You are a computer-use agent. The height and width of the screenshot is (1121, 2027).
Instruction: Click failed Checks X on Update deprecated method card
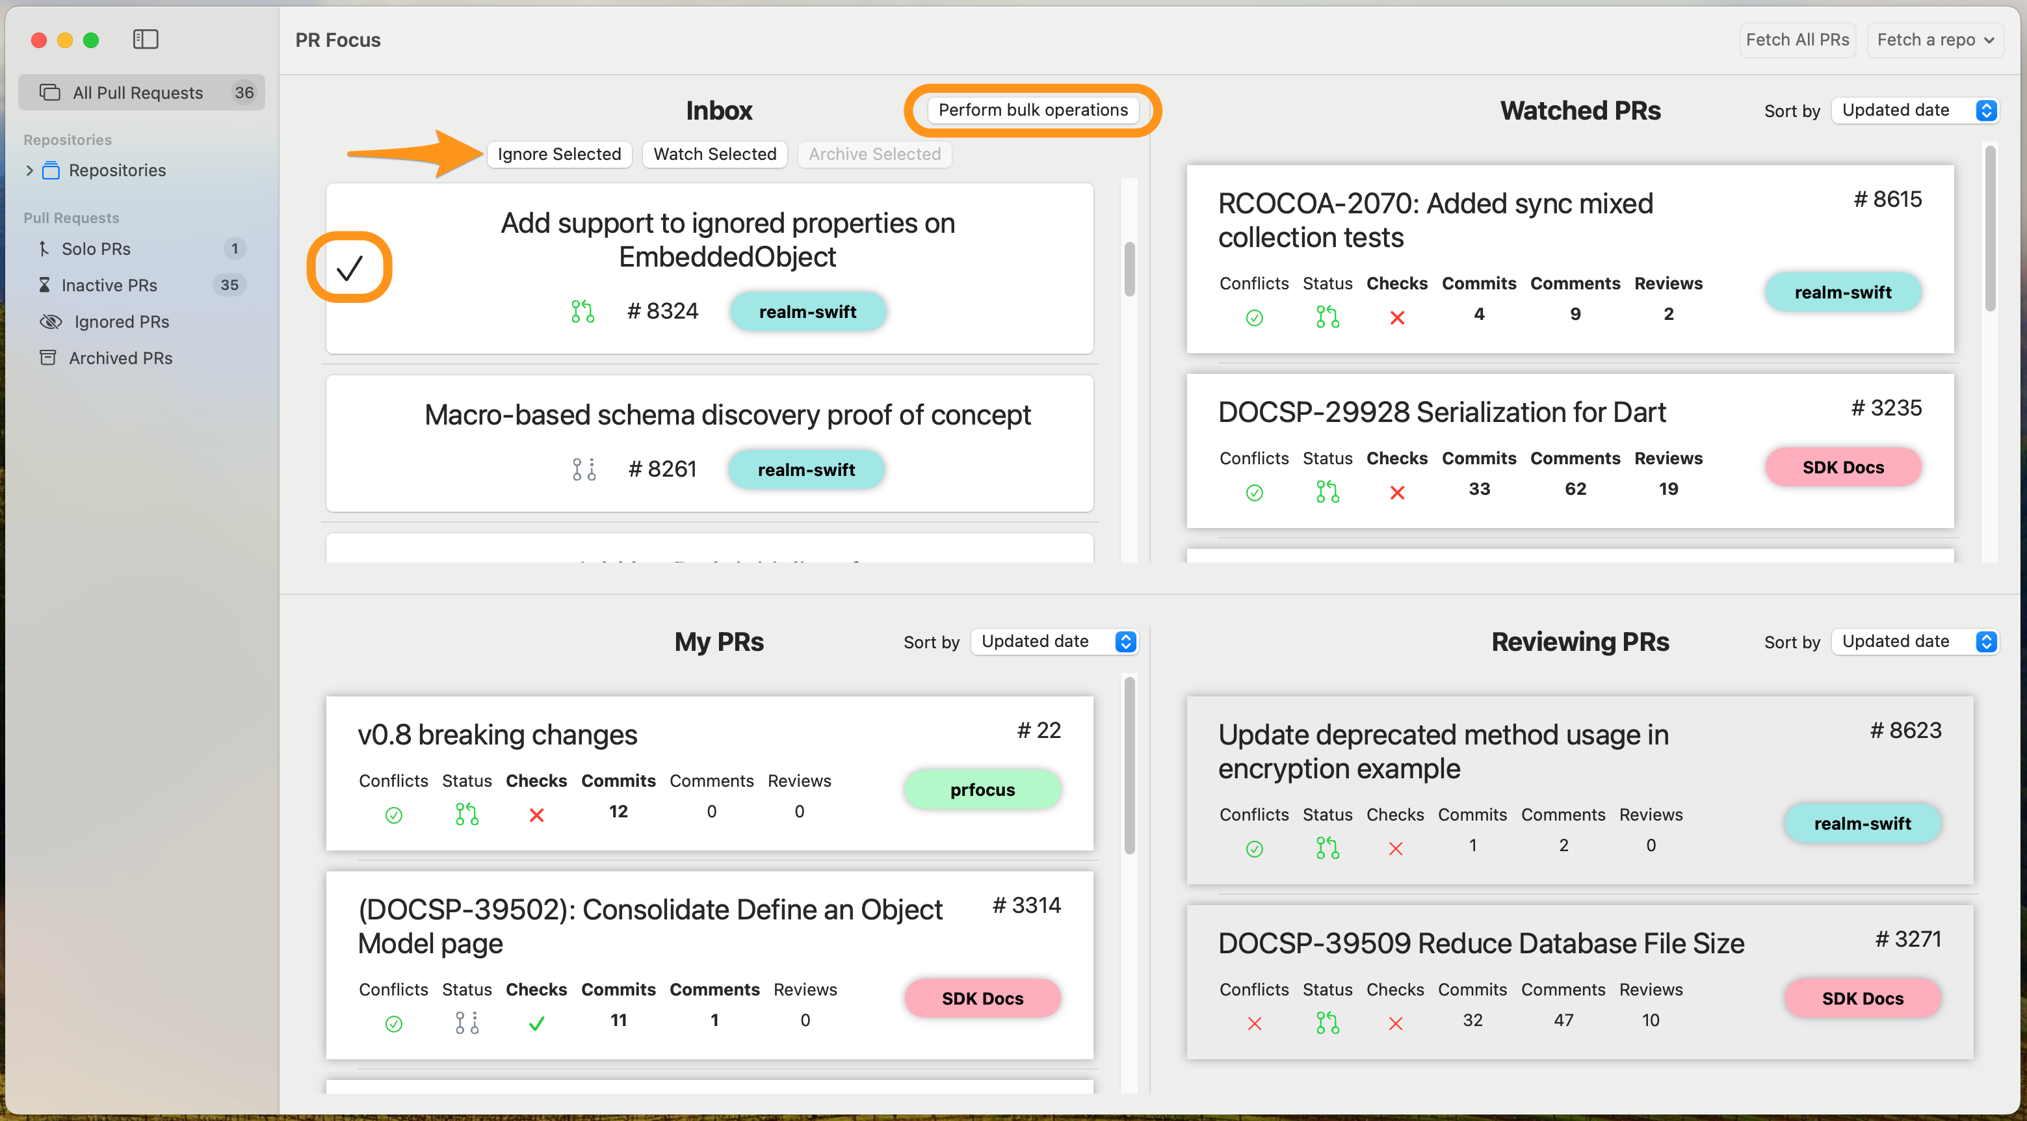click(x=1395, y=849)
